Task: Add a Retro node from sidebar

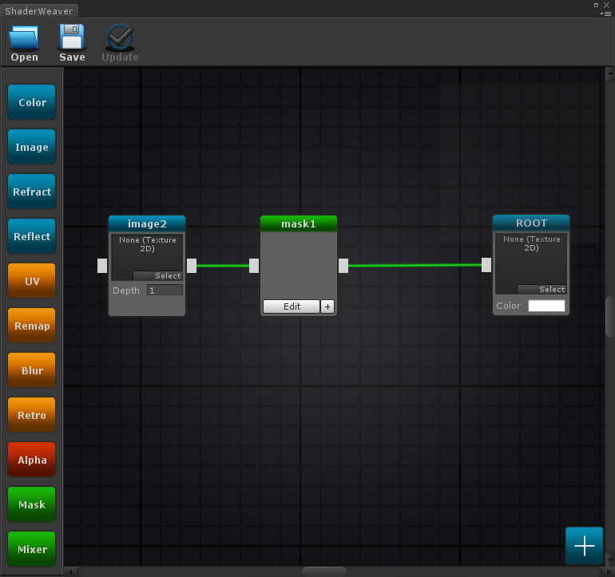Action: click(x=32, y=415)
